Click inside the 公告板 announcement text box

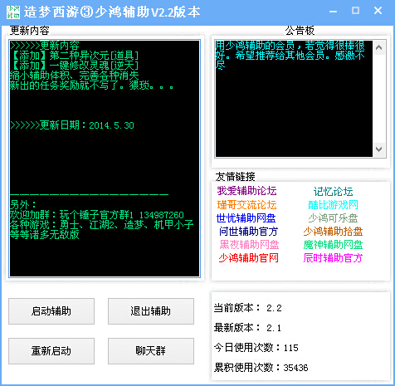click(x=294, y=99)
